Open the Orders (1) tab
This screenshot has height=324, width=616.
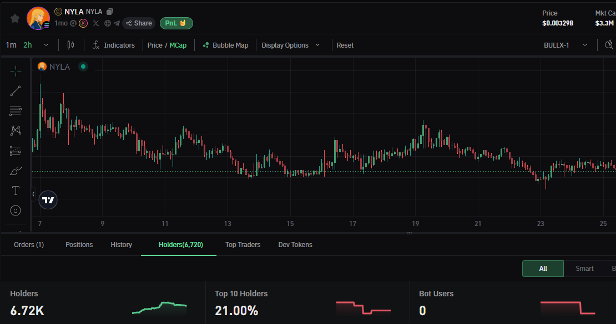(29, 245)
